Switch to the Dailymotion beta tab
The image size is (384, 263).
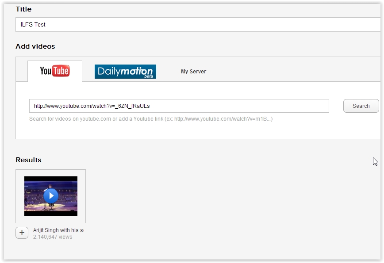click(125, 72)
